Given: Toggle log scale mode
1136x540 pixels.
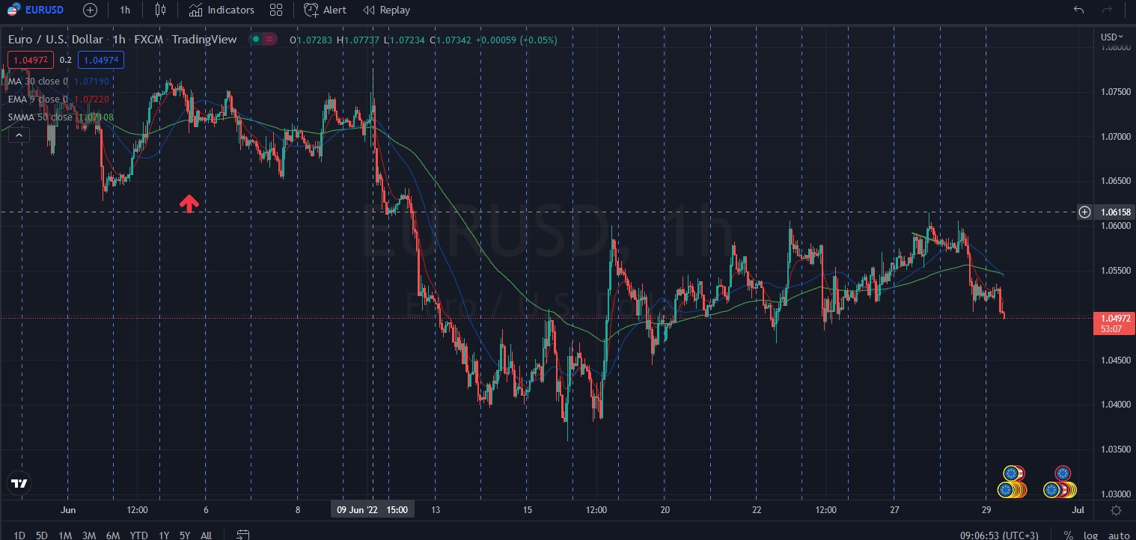Looking at the screenshot, I should (1090, 535).
